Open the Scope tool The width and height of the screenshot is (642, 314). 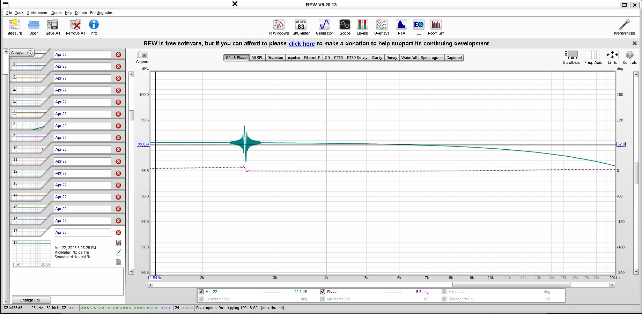(345, 27)
